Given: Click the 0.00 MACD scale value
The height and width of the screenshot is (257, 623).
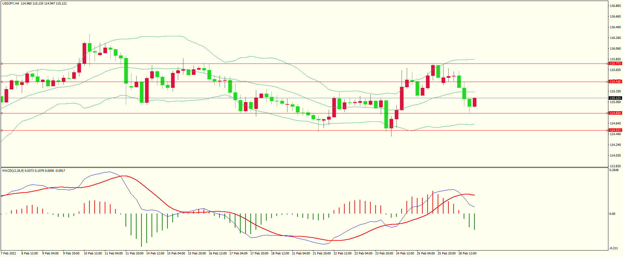Looking at the screenshot, I should tap(612, 214).
